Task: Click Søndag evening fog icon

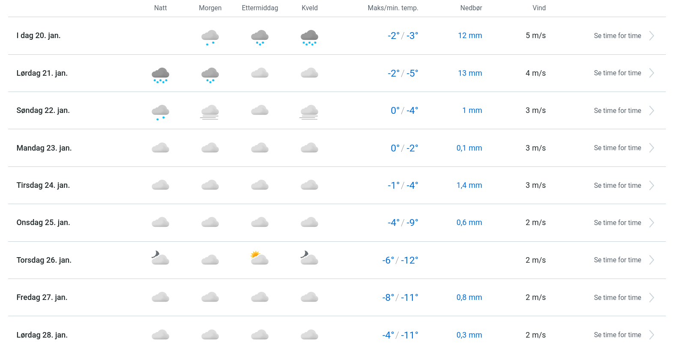Action: tap(309, 112)
